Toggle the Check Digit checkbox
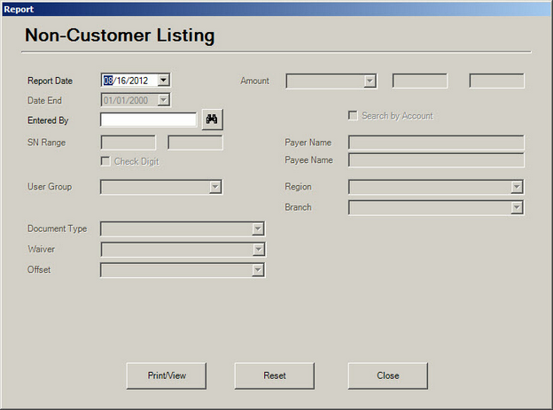This screenshot has width=553, height=410. pyautogui.click(x=105, y=161)
